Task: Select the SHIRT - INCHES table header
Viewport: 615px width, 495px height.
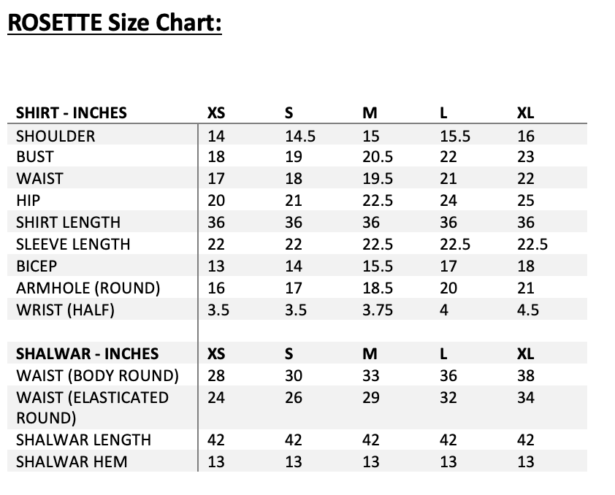Action: coord(72,113)
